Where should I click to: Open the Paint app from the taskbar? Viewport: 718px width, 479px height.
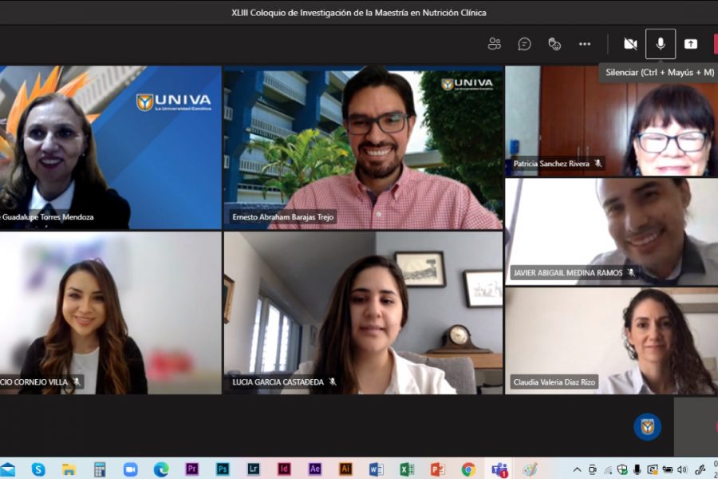[530, 469]
